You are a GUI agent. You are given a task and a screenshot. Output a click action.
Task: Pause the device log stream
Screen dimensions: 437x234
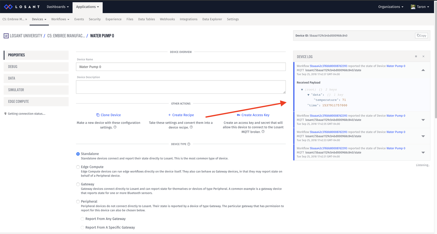point(416,57)
